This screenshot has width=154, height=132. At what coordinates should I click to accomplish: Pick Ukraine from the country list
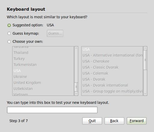[43, 77]
